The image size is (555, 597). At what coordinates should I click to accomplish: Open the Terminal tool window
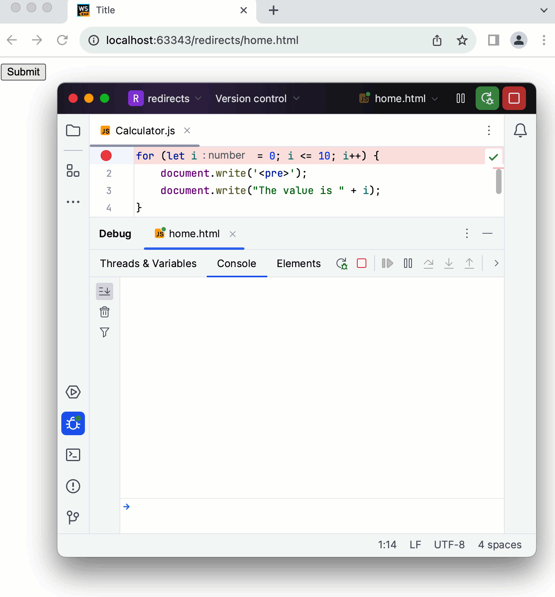(73, 455)
